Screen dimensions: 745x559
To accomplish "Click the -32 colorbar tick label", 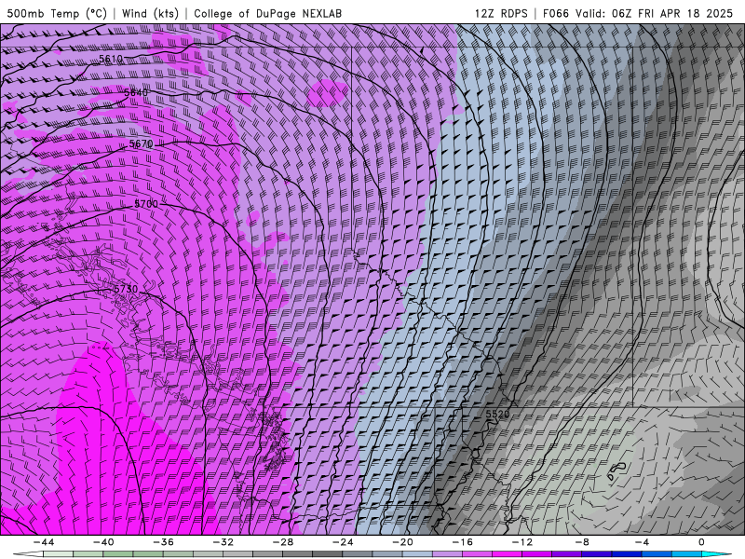I will [x=223, y=542].
